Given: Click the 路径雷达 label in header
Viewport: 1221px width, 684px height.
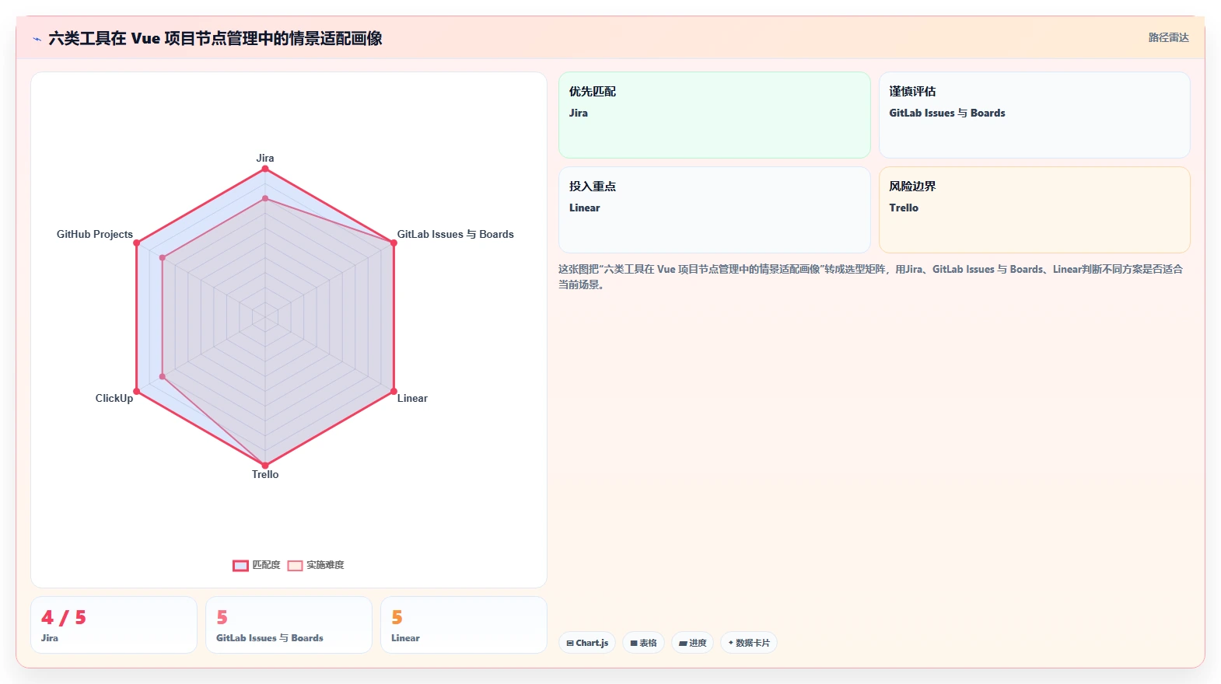Looking at the screenshot, I should coord(1168,37).
